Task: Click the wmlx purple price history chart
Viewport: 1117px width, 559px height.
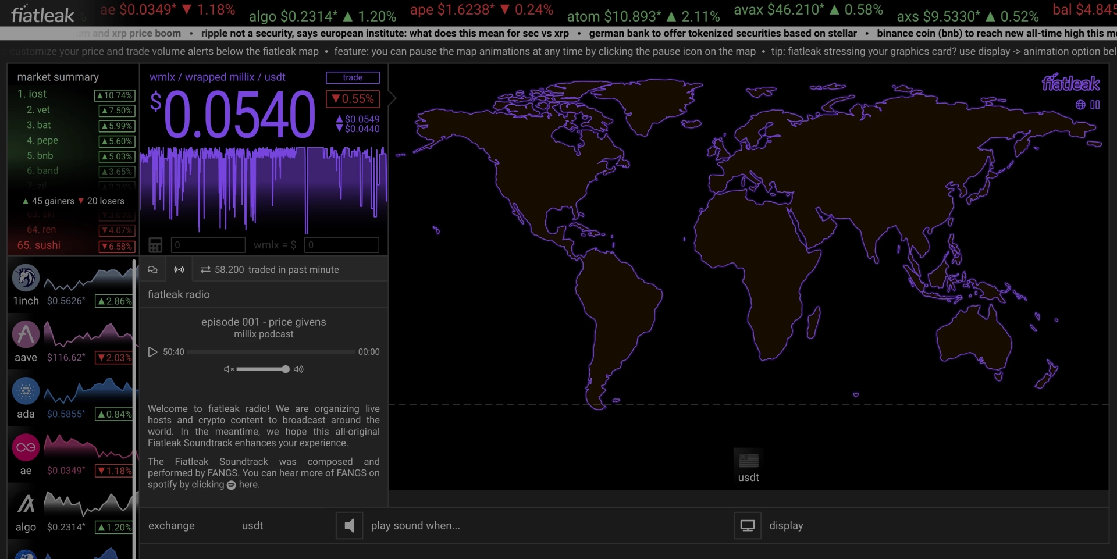Action: point(264,190)
